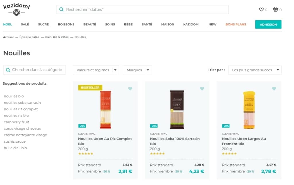Go to Accueil breadcrumb
294x185 pixels.
point(8,37)
